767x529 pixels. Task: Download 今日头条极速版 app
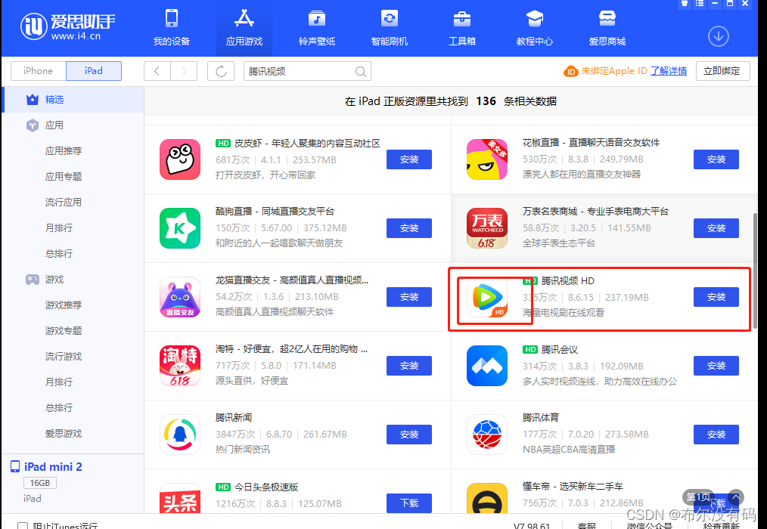(409, 503)
